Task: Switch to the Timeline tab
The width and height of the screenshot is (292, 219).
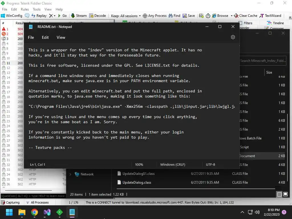Action: coord(275,23)
